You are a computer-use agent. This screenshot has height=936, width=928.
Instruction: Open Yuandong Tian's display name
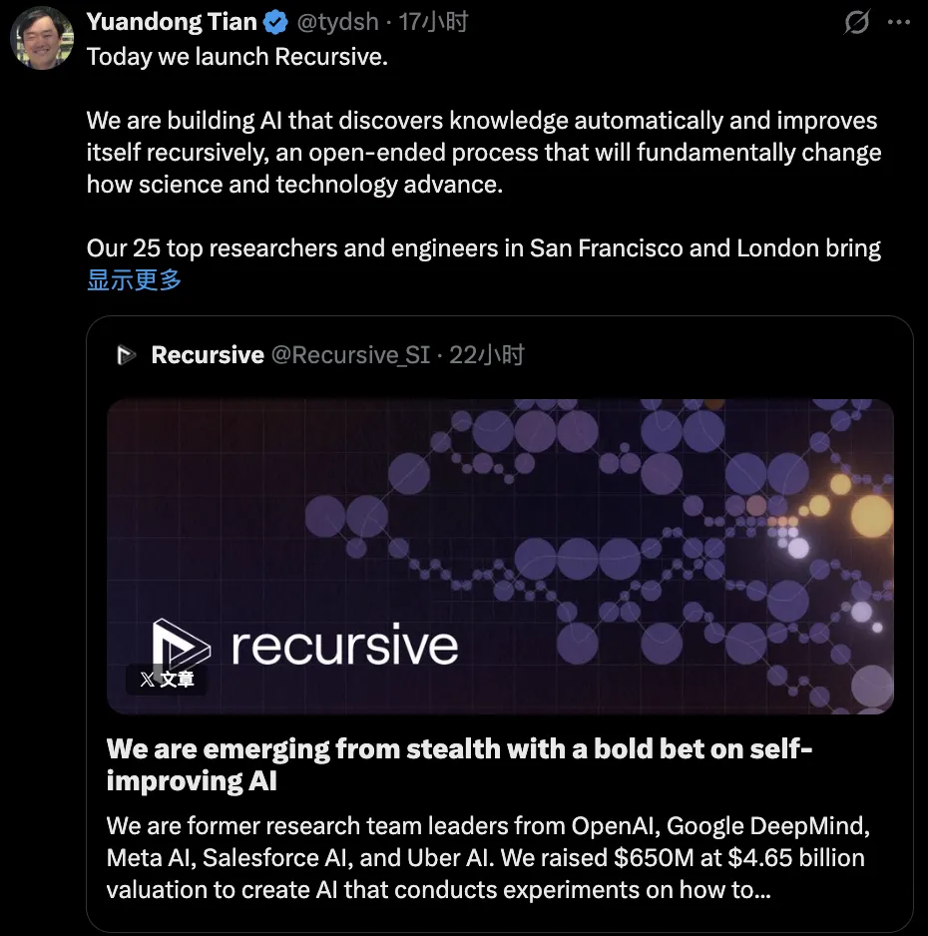(172, 22)
